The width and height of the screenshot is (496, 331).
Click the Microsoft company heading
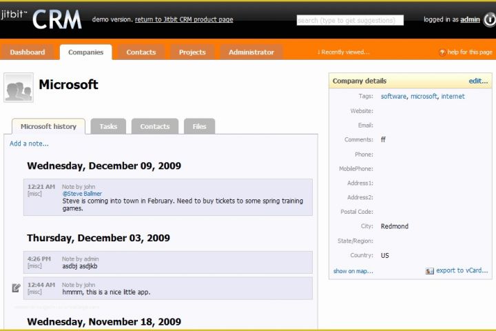pos(68,85)
